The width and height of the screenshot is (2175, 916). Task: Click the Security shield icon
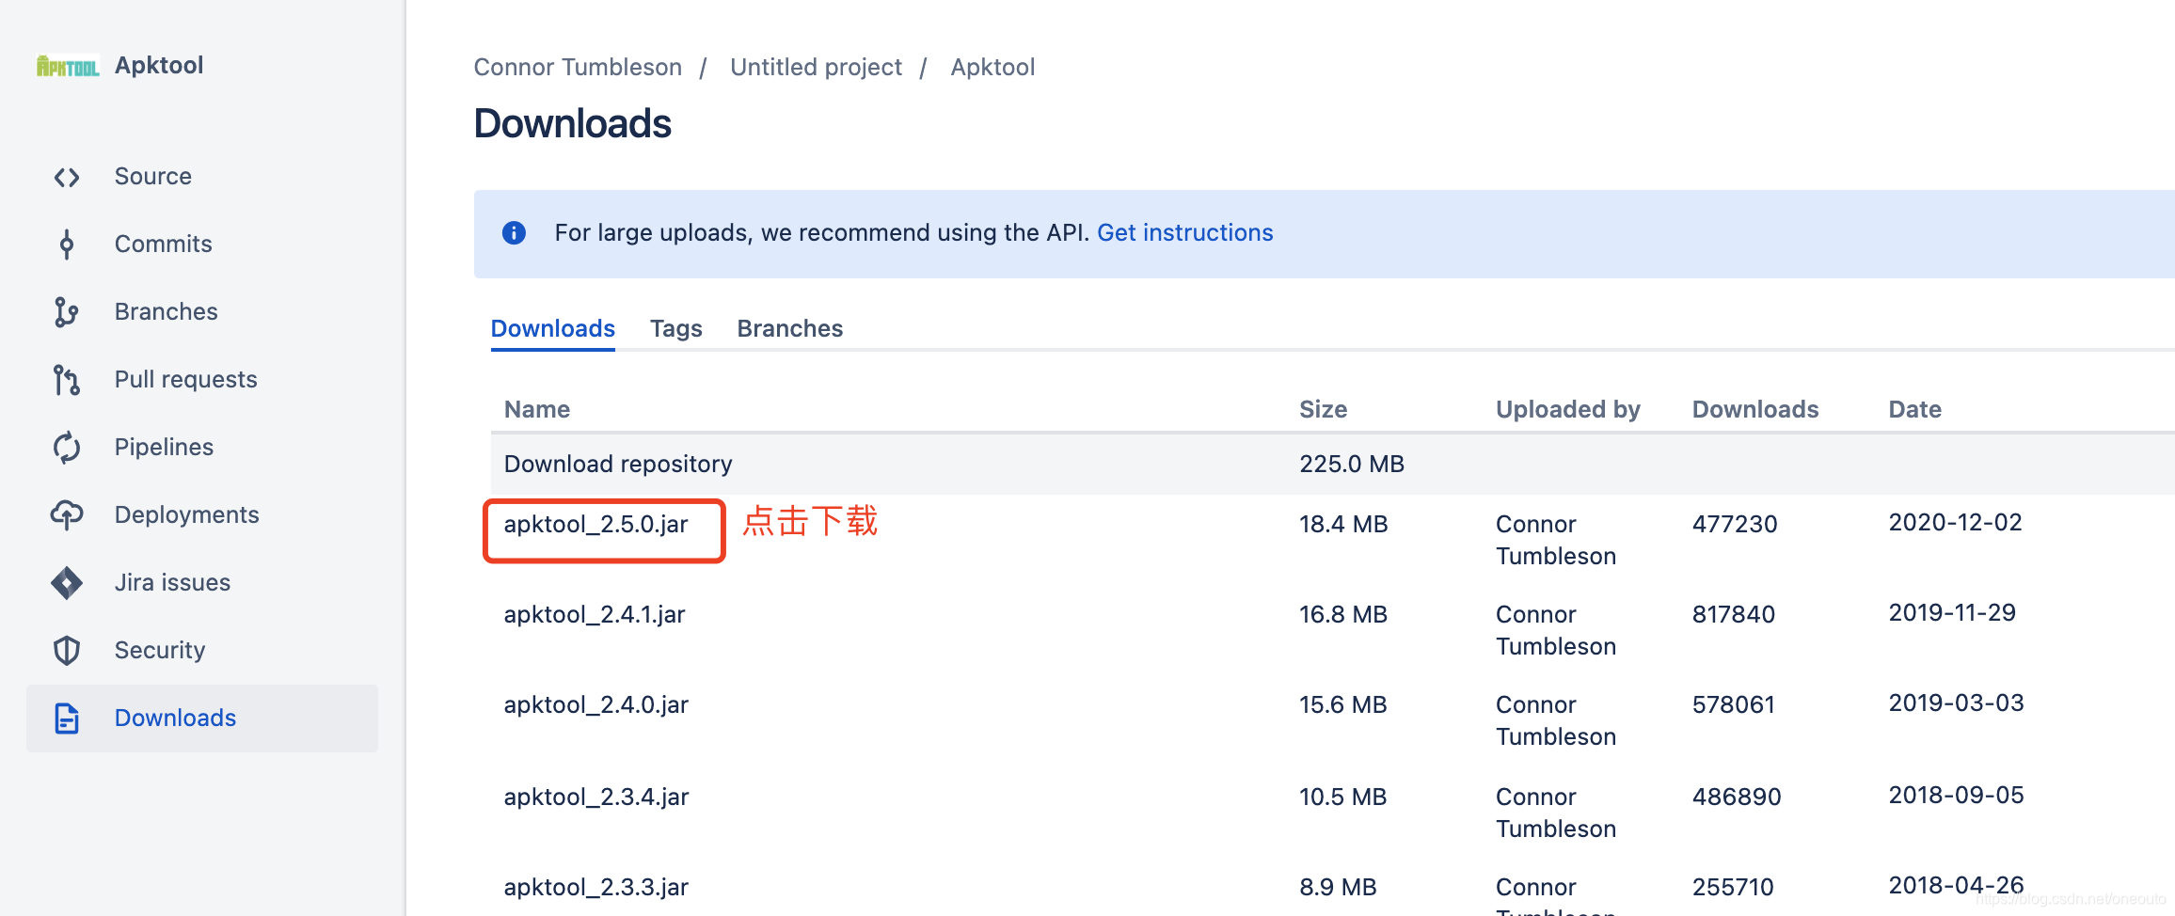(67, 651)
